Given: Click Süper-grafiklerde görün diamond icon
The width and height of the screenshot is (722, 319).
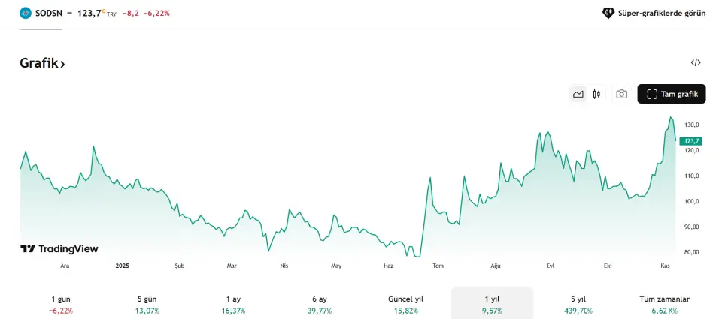Looking at the screenshot, I should click(608, 13).
